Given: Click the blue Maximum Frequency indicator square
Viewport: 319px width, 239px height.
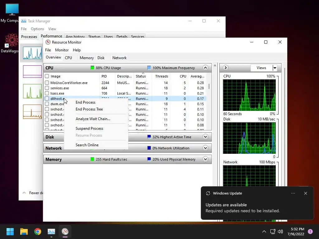Looking at the screenshot, I should [x=149, y=68].
